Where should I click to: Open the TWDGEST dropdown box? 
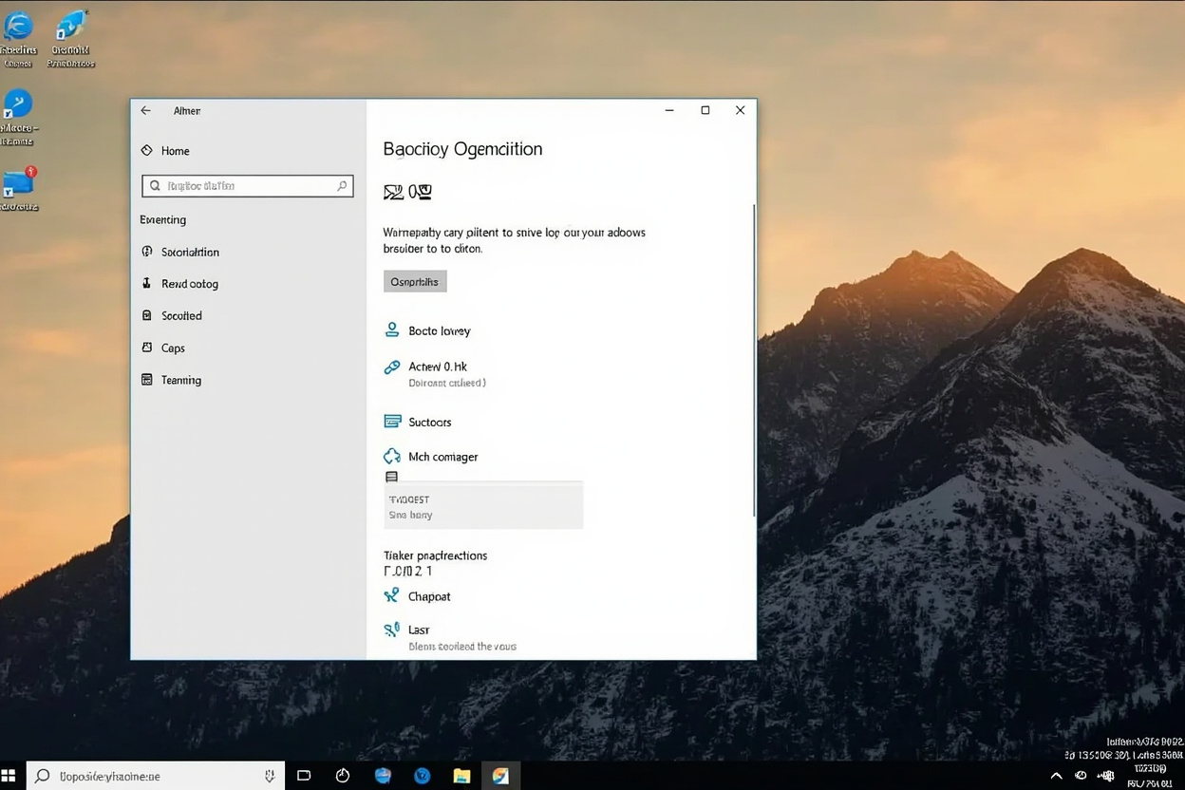pyautogui.click(x=483, y=505)
